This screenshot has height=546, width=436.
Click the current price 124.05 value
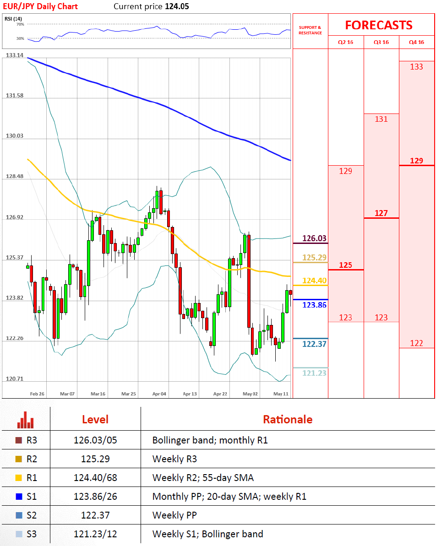coord(177,6)
